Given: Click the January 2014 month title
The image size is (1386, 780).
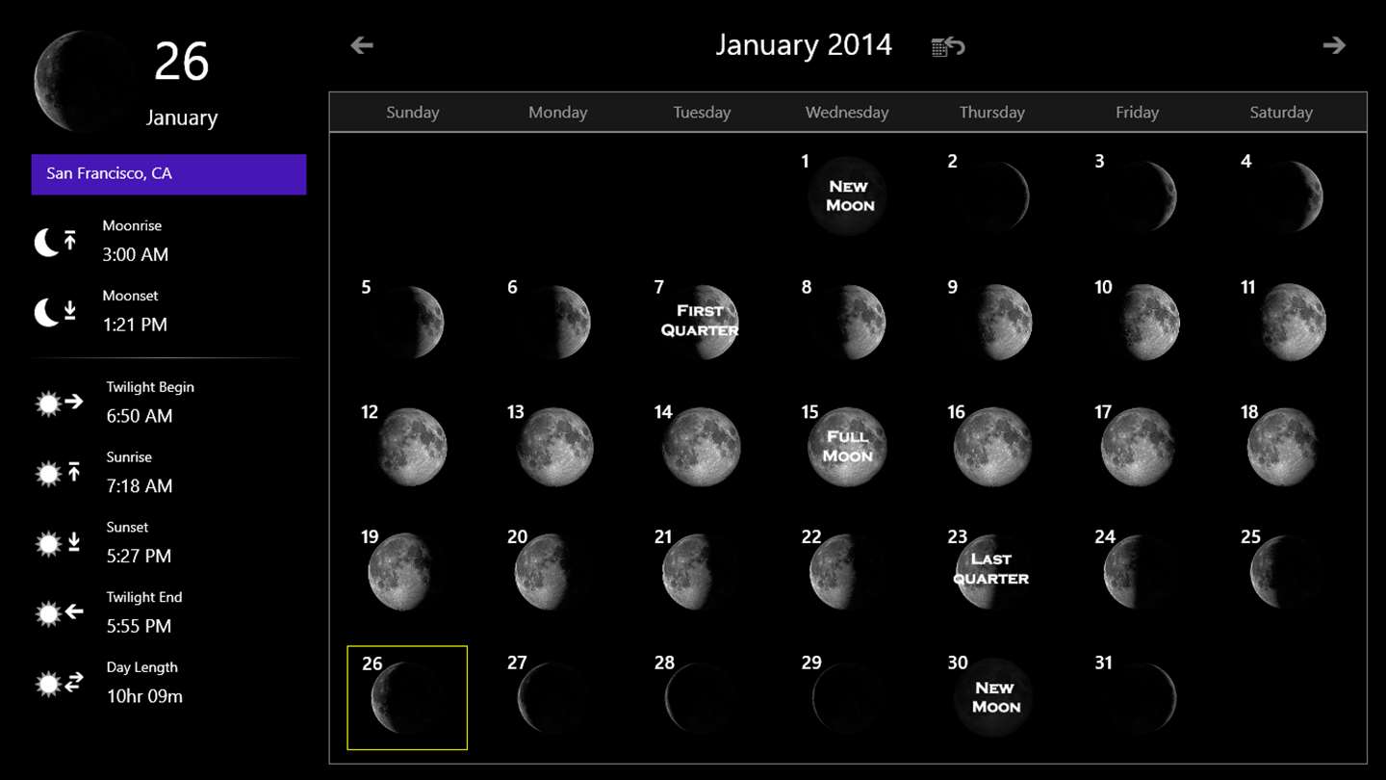Looking at the screenshot, I should (x=804, y=45).
